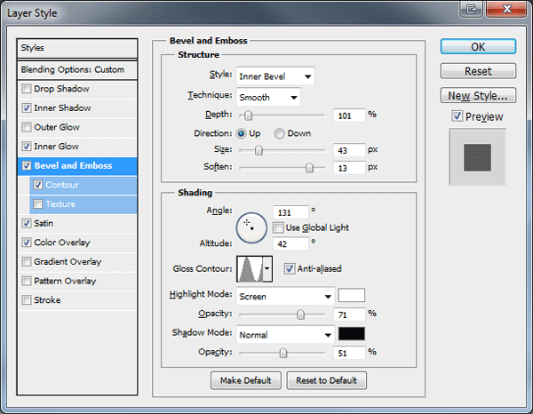Click the style preview thumbnail
The height and width of the screenshot is (414, 533).
click(477, 157)
